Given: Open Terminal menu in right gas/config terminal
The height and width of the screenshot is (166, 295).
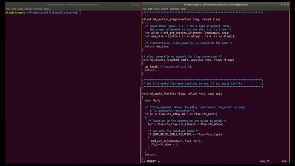Looking at the screenshot, I should [x=174, y=9].
